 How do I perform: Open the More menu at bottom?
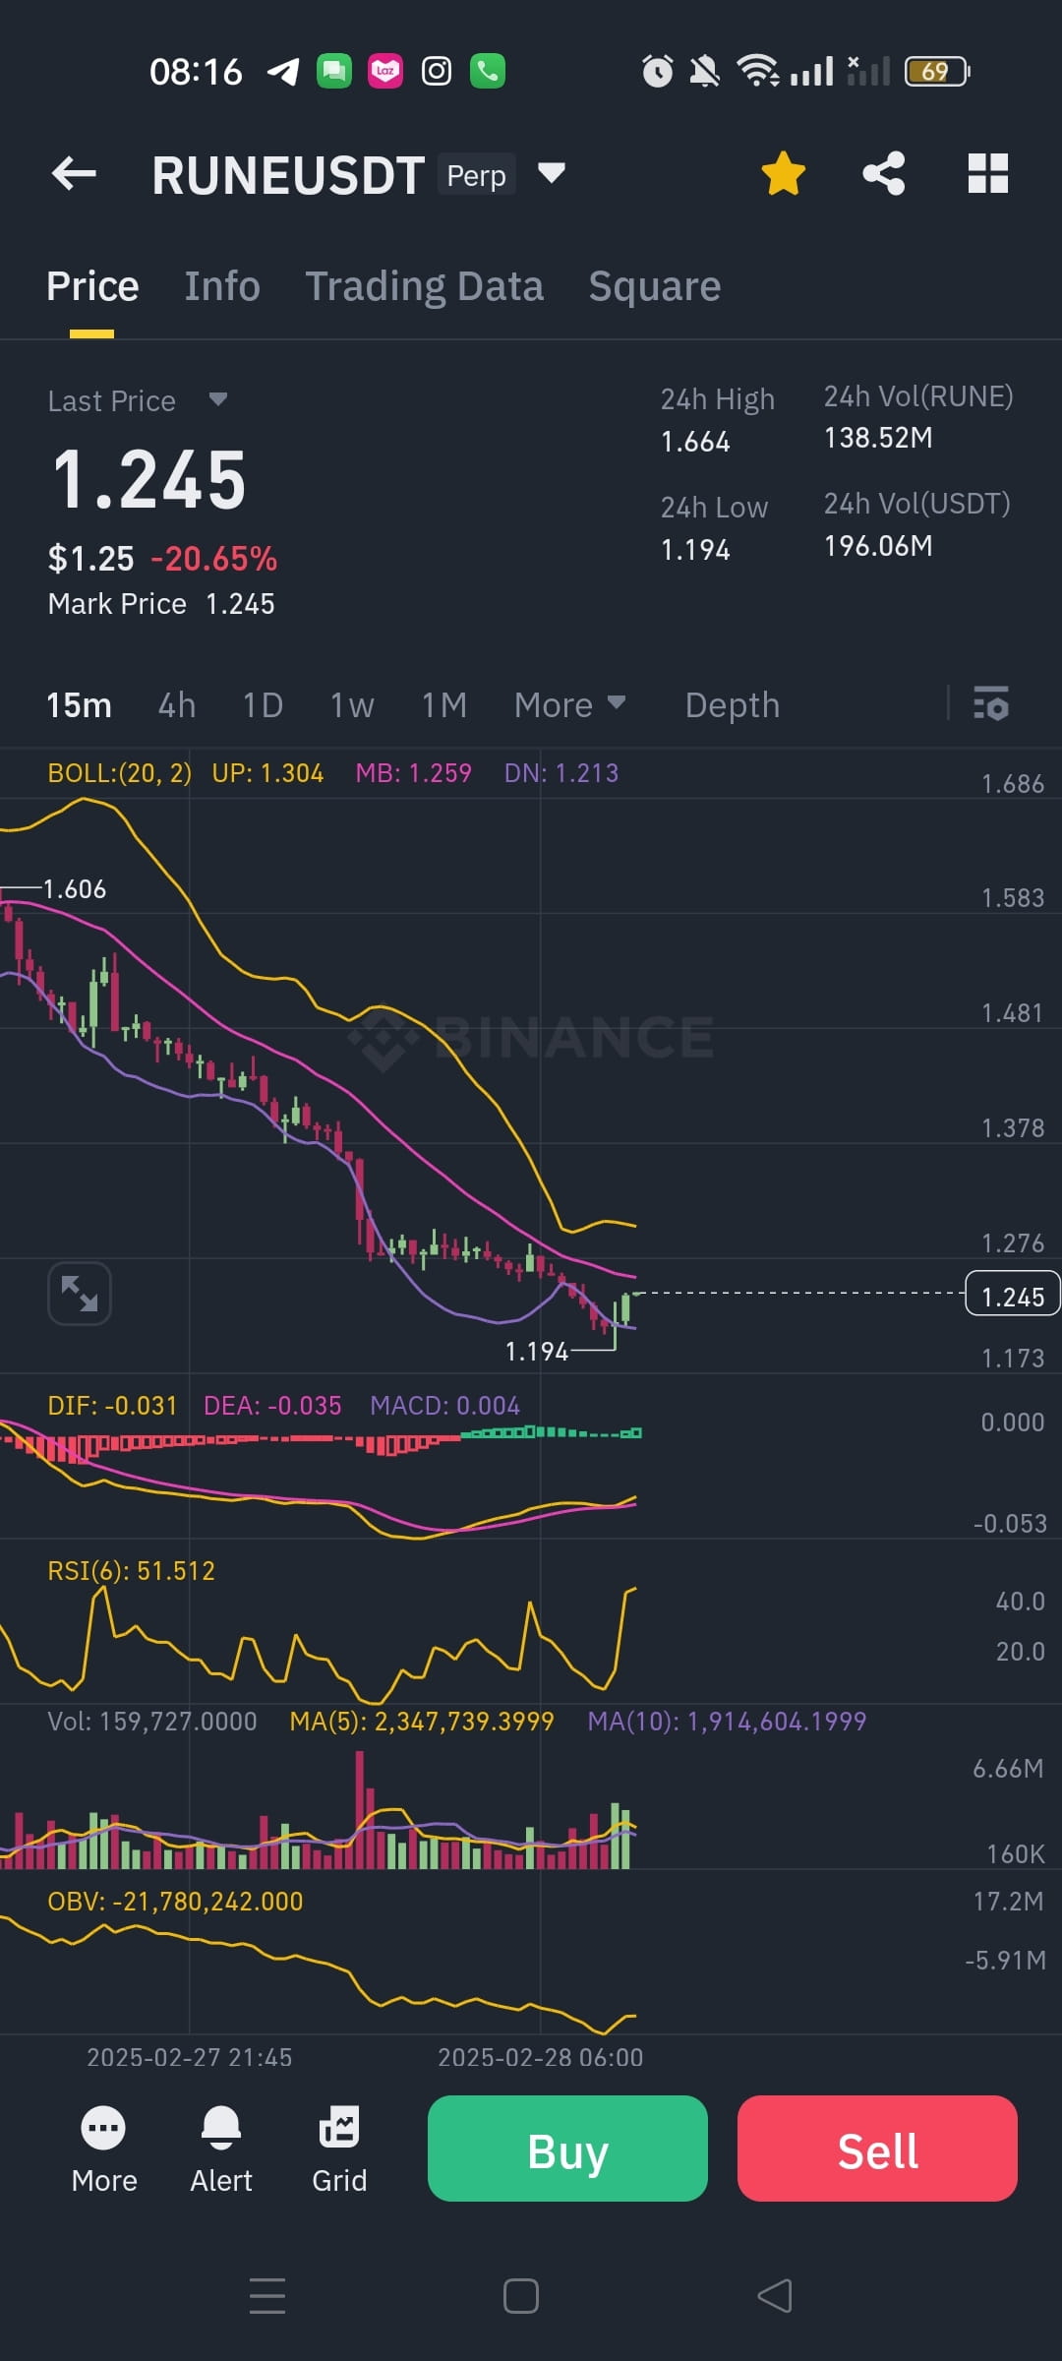[x=104, y=2150]
